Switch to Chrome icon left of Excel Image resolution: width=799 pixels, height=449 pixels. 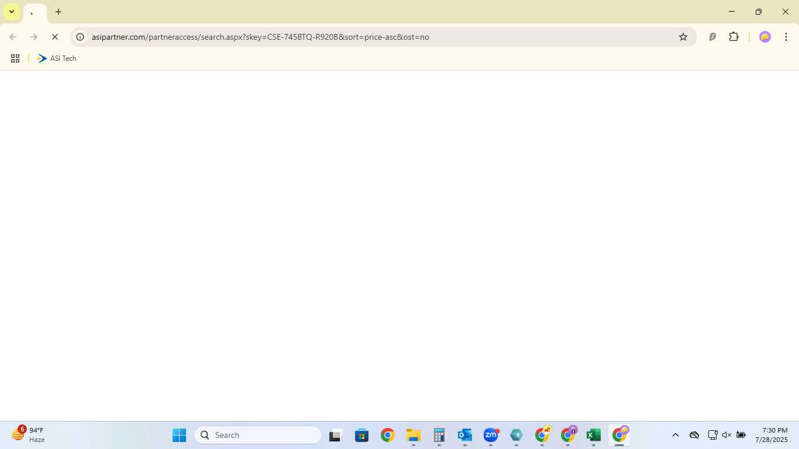(x=568, y=435)
